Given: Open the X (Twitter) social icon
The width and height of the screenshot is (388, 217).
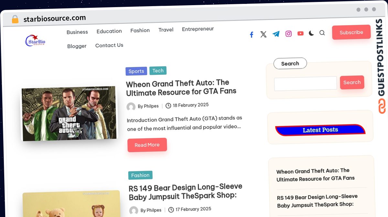Looking at the screenshot, I should 264,34.
